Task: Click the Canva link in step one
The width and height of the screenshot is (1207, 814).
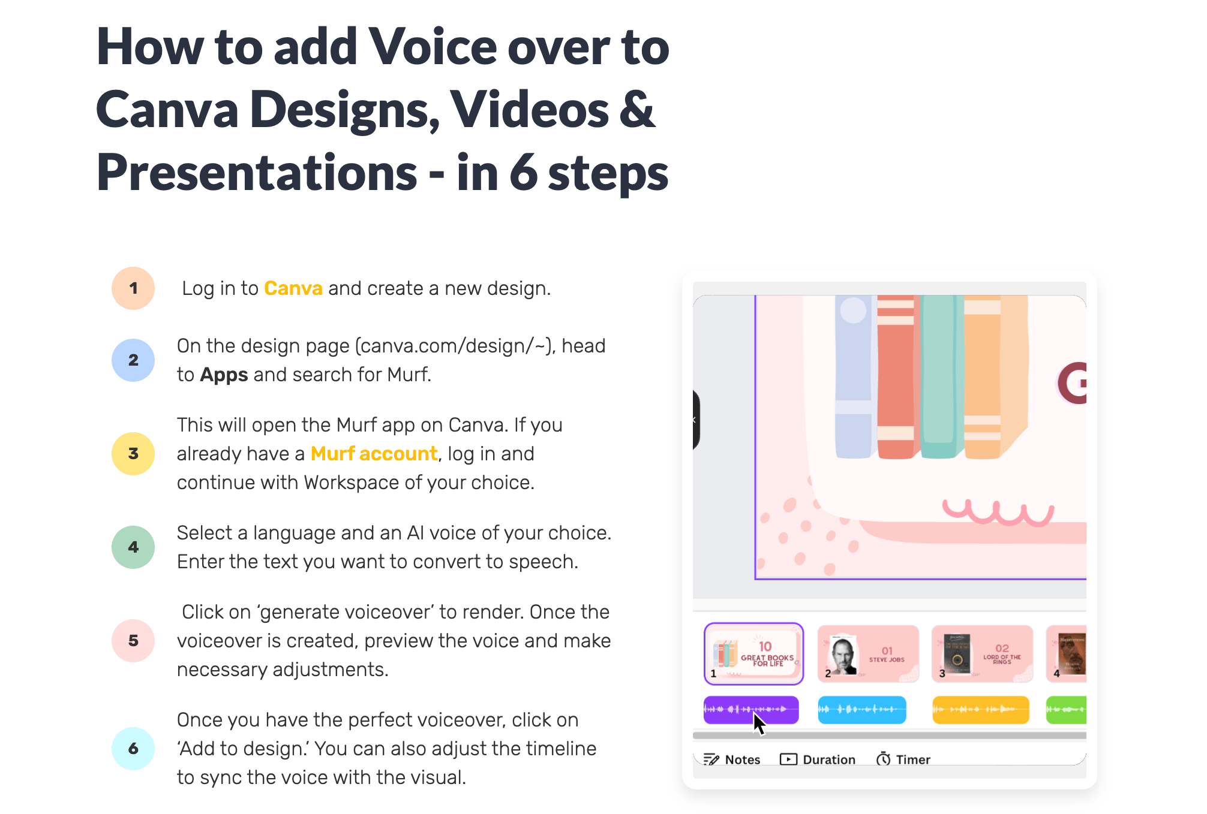Action: coord(293,288)
